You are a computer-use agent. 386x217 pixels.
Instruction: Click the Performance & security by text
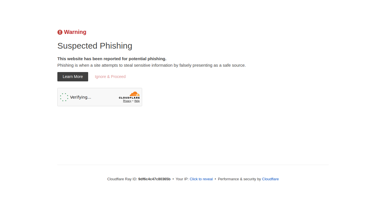239,179
